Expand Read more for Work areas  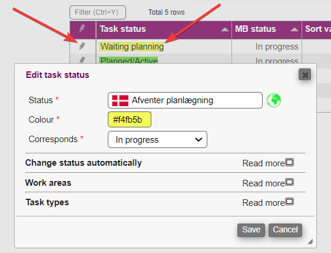click(268, 183)
